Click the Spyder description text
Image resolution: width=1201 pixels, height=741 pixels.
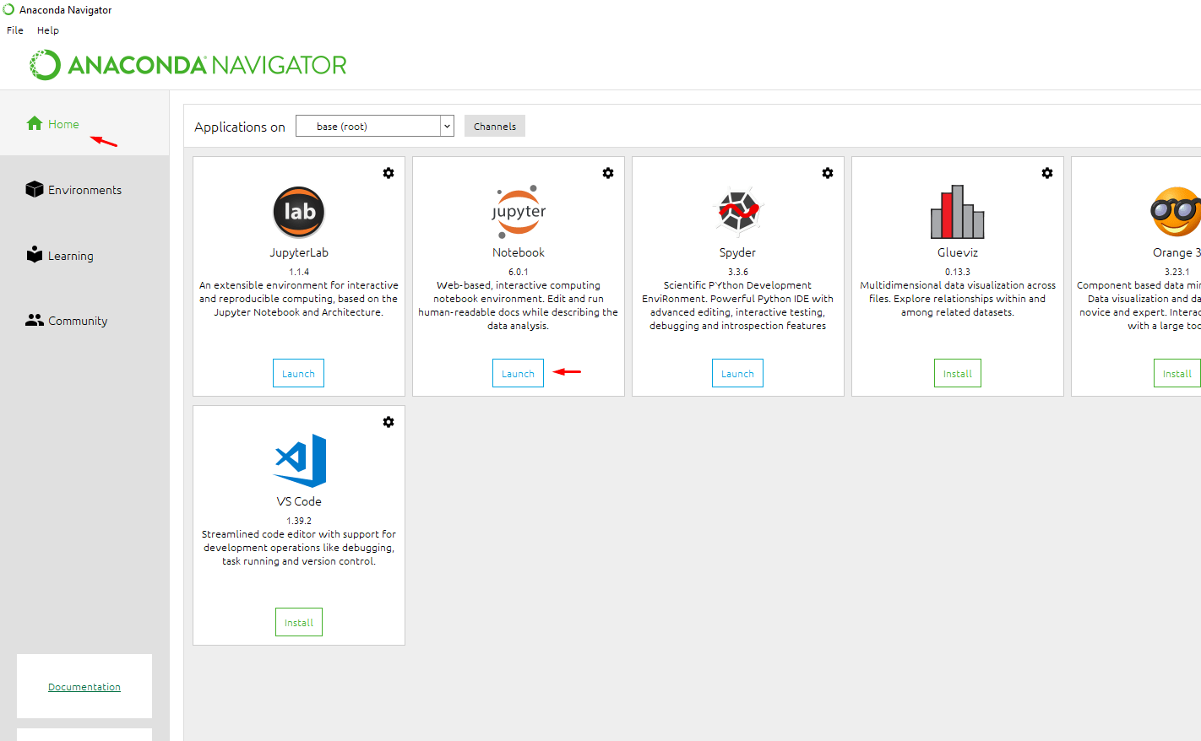point(738,306)
